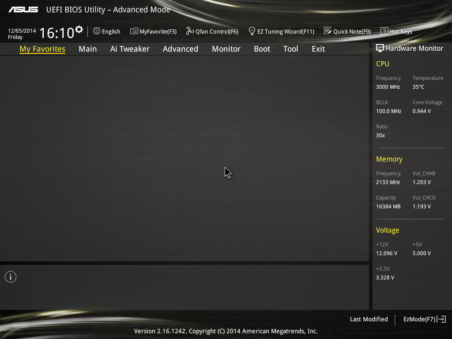The height and width of the screenshot is (339, 452).
Task: Click +5V reading 5.000 V
Action: 422,253
